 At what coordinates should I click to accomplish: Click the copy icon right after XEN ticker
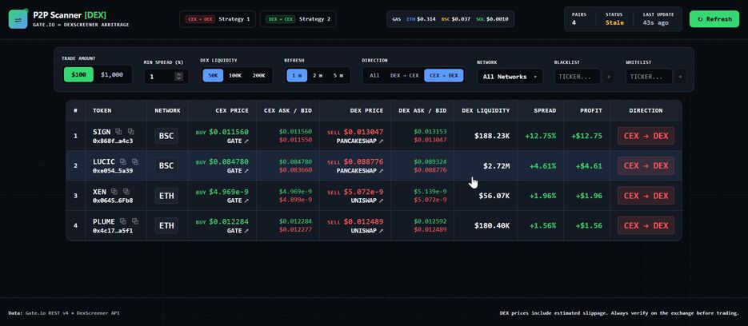(114, 192)
